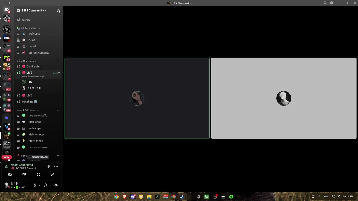Toggle noise suppression waveform icon
Screen dimensions: 358x201
49,166
